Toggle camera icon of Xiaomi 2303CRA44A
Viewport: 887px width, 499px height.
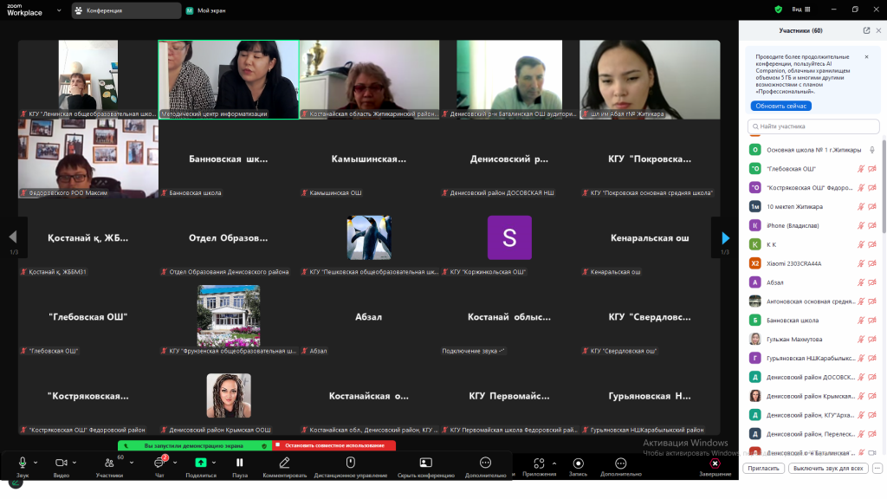[x=871, y=263]
